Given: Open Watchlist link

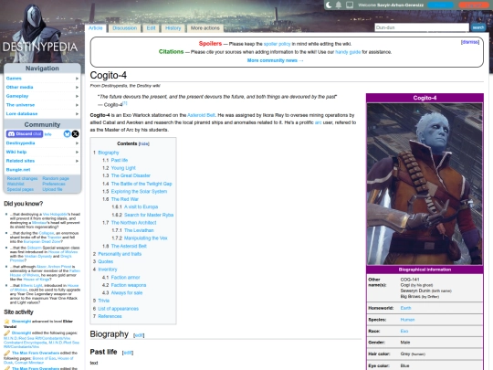Looking at the screenshot, I should (16, 184).
